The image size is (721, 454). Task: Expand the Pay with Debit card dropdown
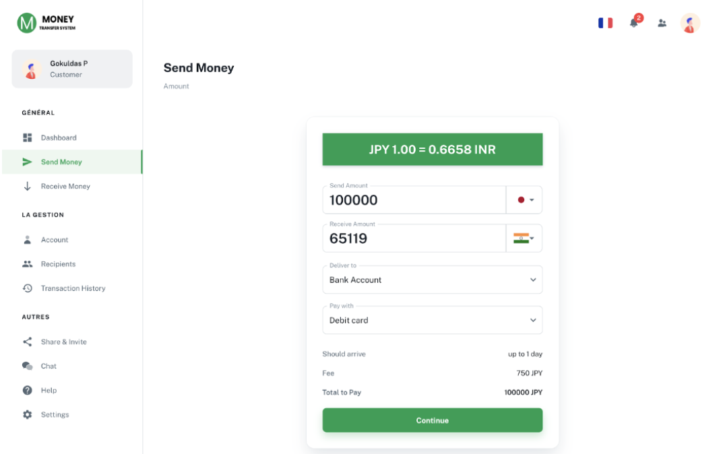[432, 320]
